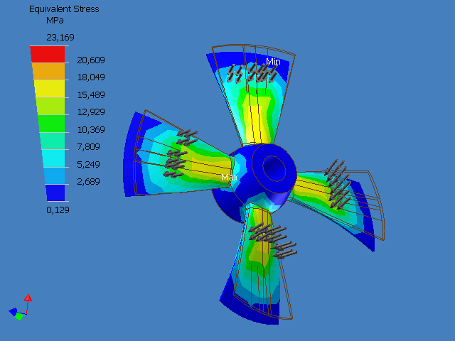Select the load arrows on the right blade

[338, 185]
